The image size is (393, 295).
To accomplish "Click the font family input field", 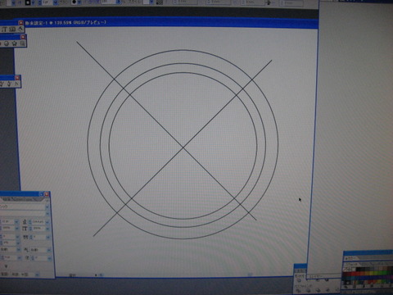I will pos(22,207).
